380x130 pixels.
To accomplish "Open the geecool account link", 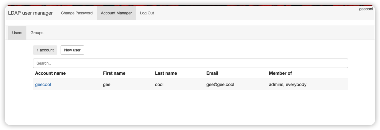I will coord(43,85).
